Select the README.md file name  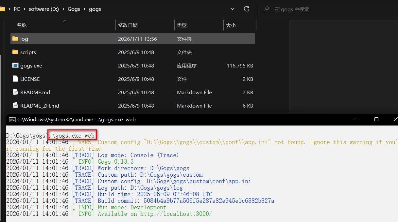pyautogui.click(x=35, y=92)
